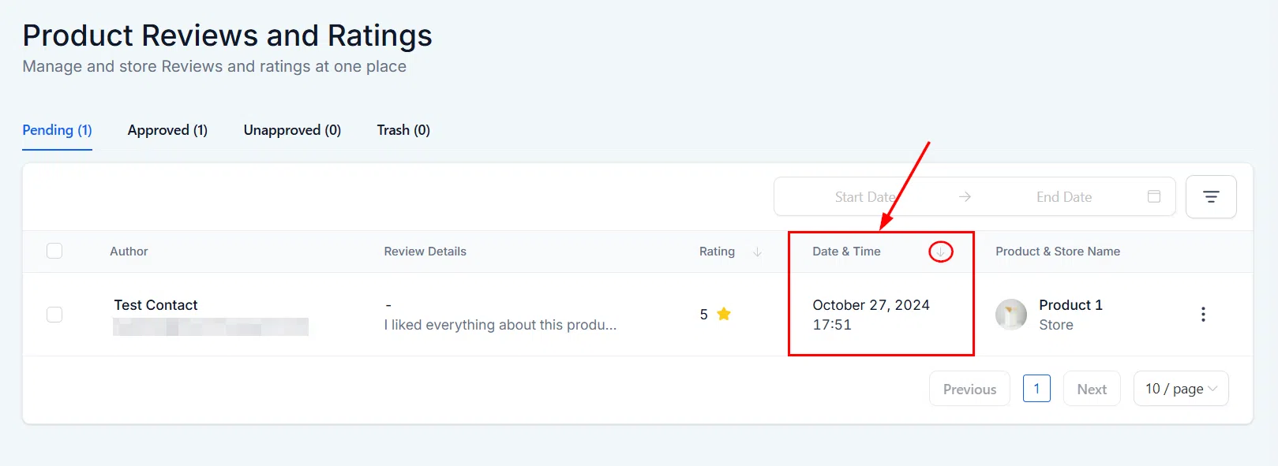Click the Previous page button

click(969, 389)
